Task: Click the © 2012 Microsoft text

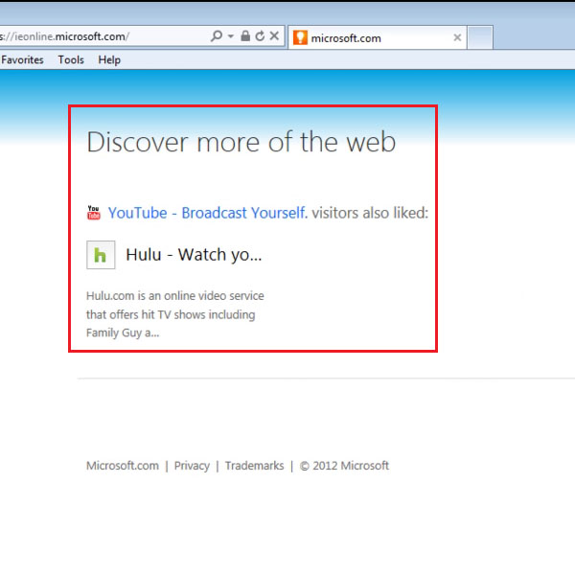Action: [x=344, y=466]
